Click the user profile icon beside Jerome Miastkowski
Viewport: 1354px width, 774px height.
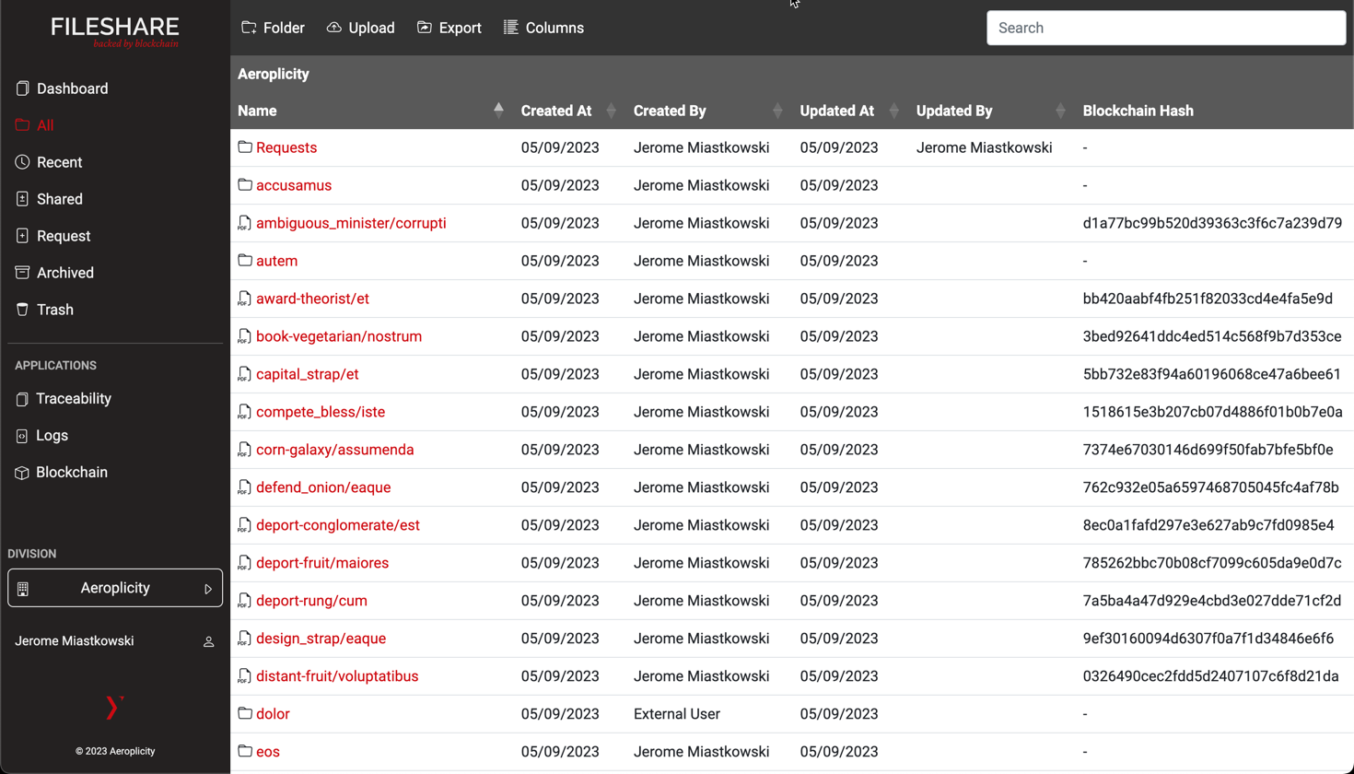click(x=208, y=641)
